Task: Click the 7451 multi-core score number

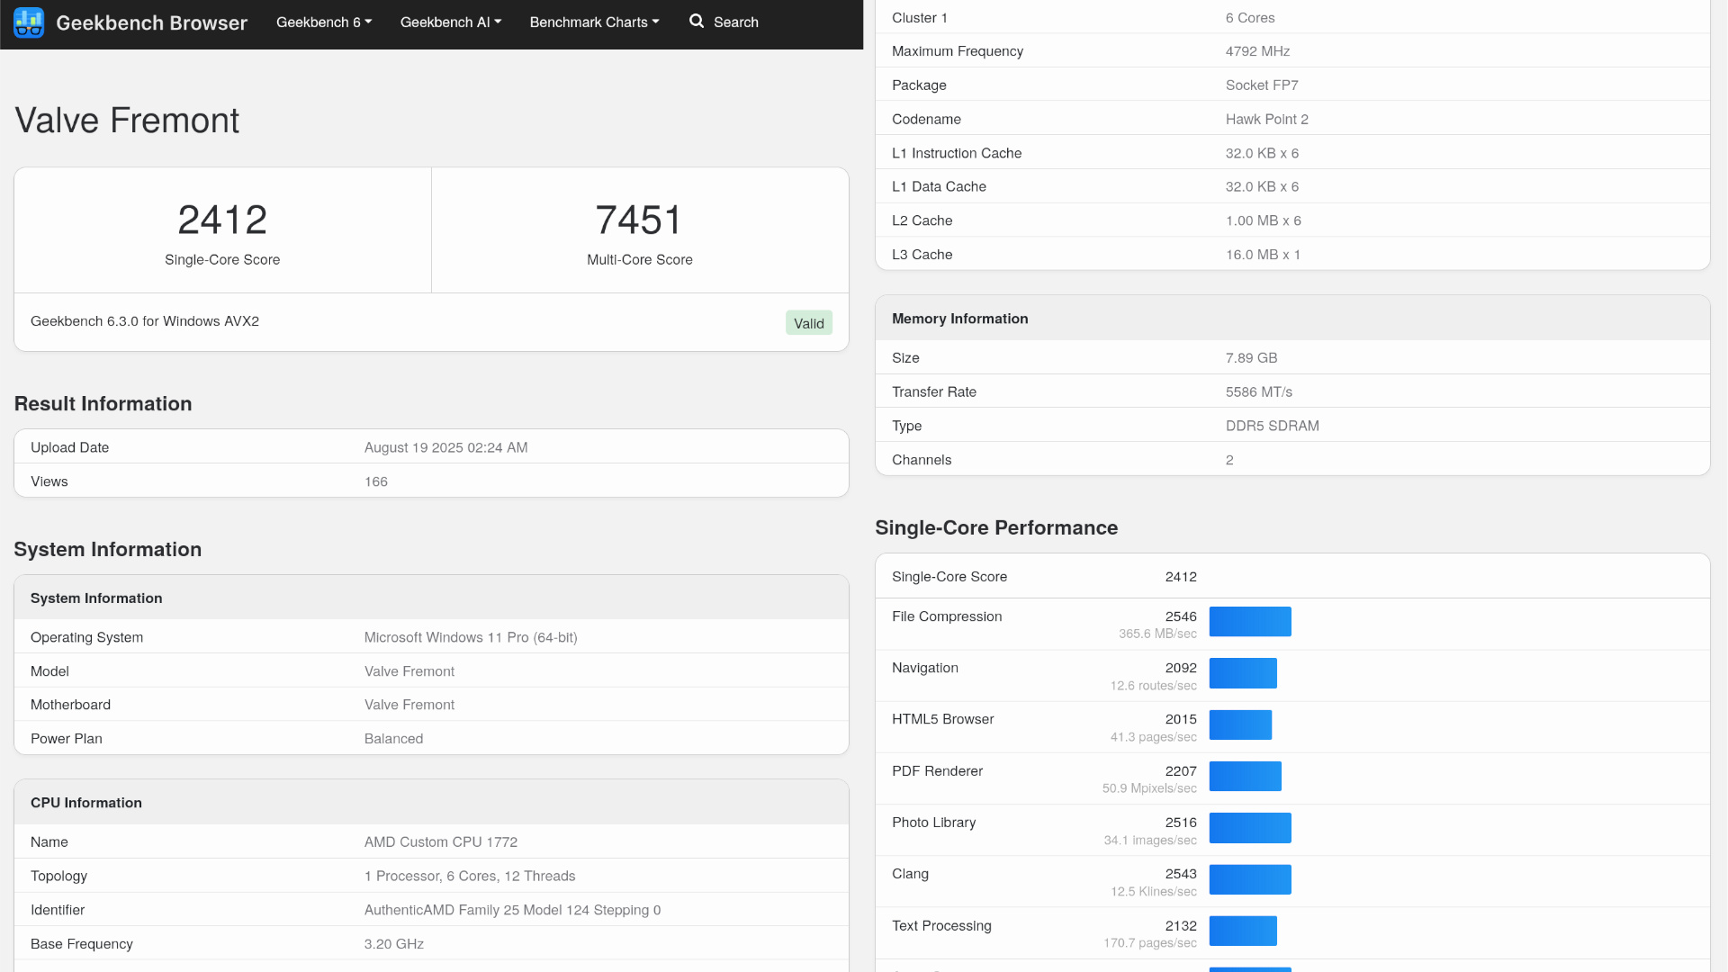Action: 640,220
